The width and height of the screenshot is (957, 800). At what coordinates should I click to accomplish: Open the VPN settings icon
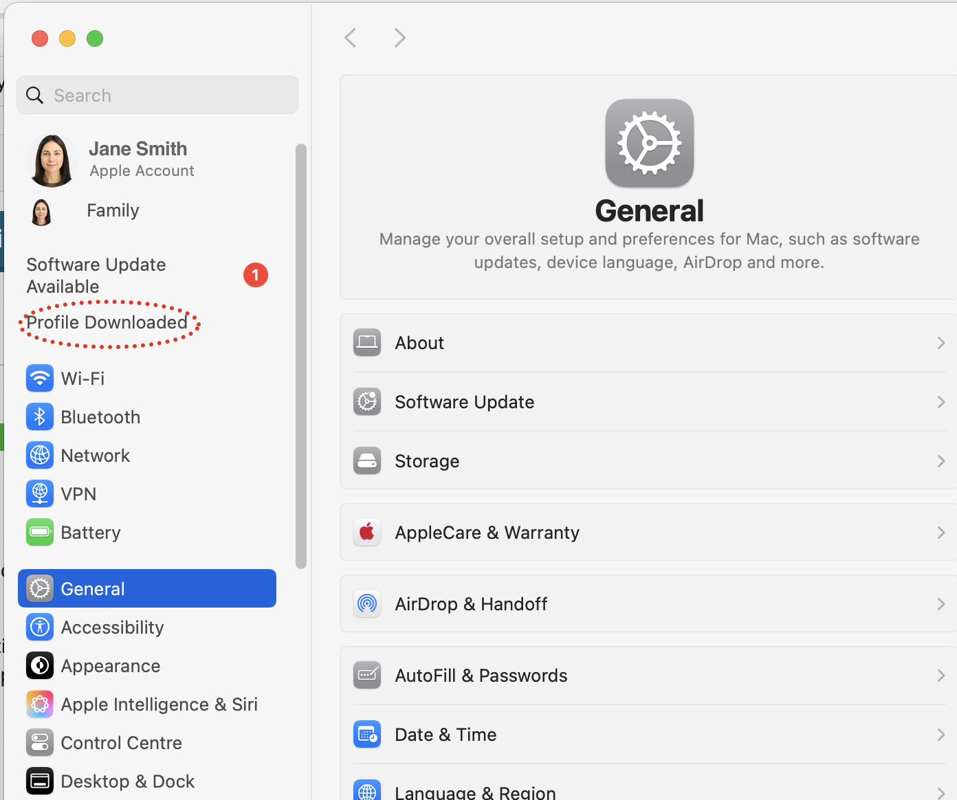click(40, 494)
